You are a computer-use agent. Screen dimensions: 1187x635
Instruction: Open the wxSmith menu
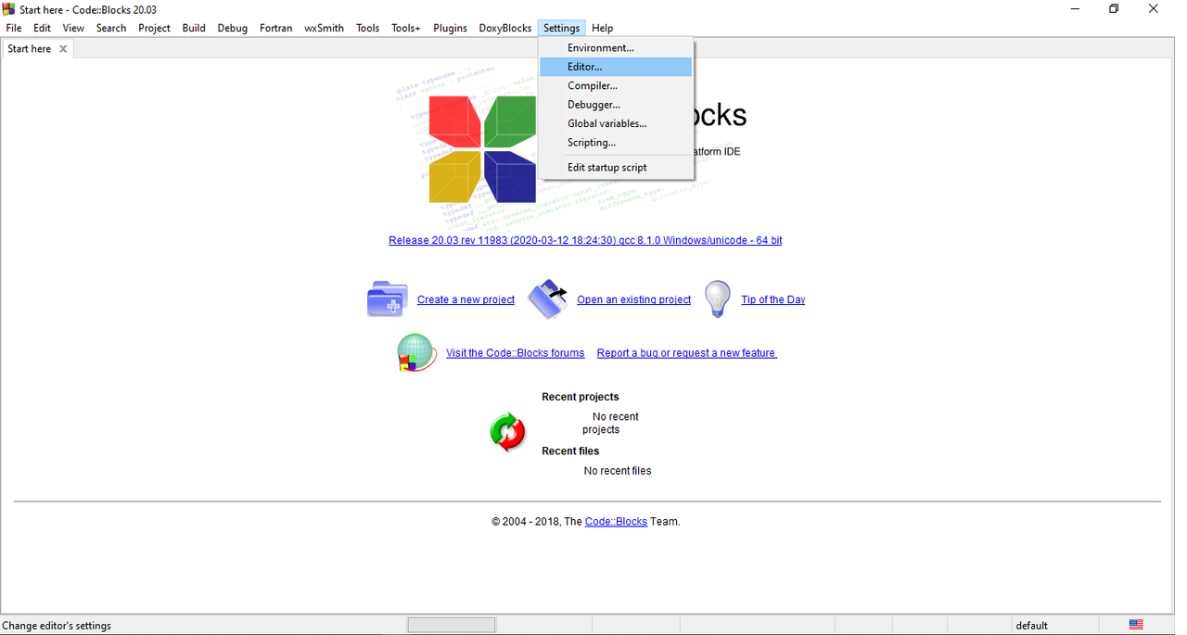tap(324, 28)
